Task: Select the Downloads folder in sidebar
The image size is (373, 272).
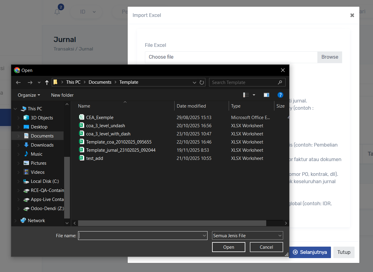Action: click(42, 145)
